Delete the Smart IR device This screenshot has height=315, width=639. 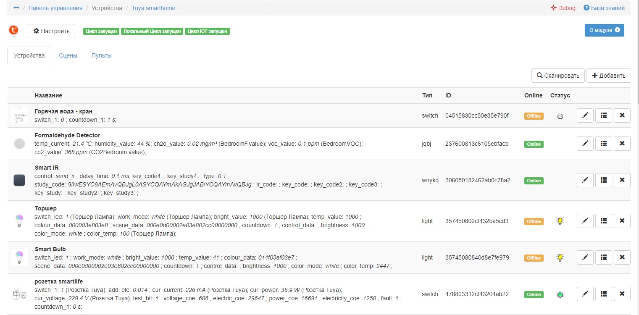click(x=622, y=180)
